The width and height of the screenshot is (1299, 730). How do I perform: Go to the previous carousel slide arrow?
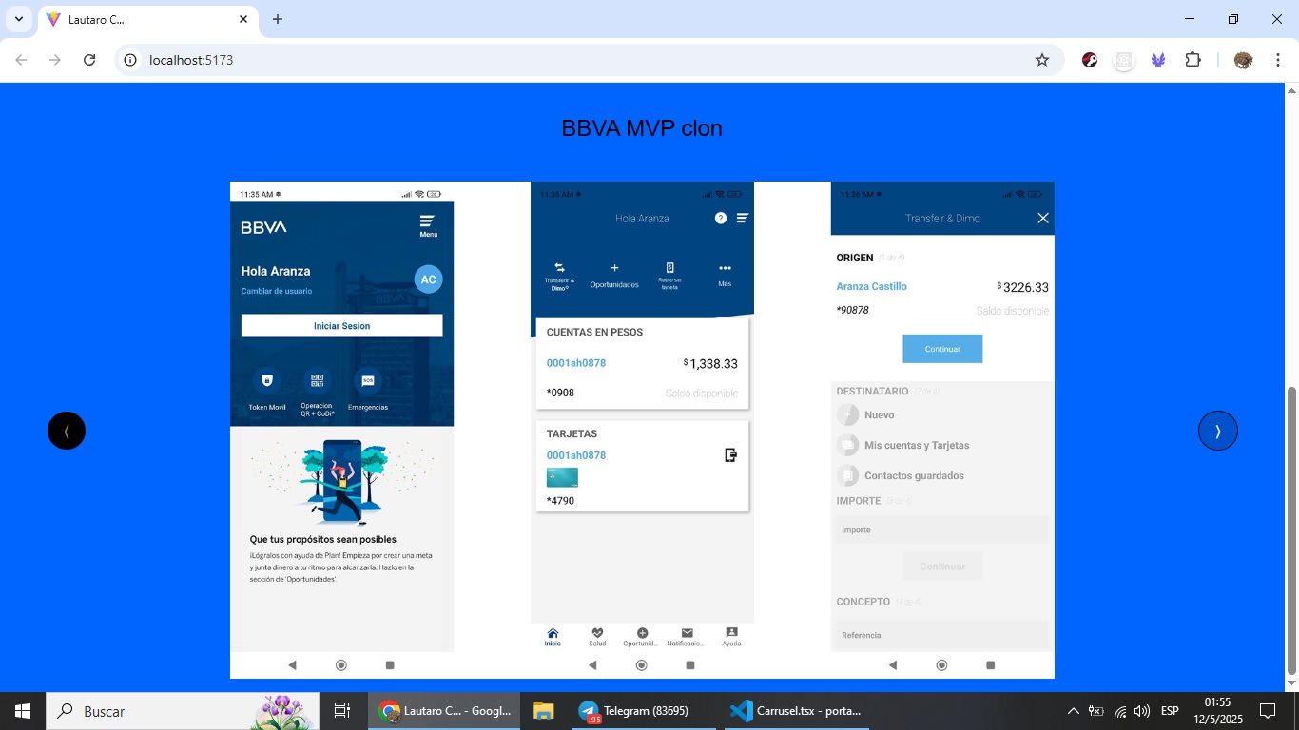[67, 431]
